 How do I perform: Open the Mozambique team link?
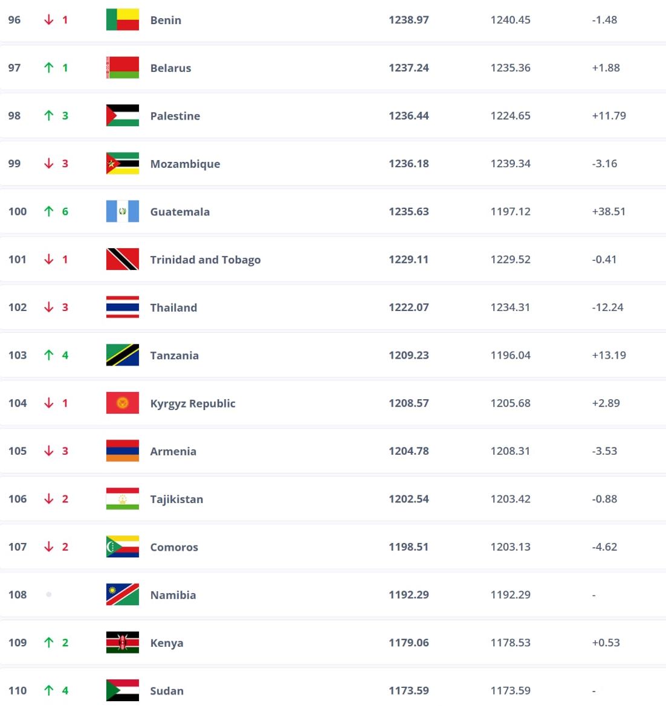tap(185, 164)
